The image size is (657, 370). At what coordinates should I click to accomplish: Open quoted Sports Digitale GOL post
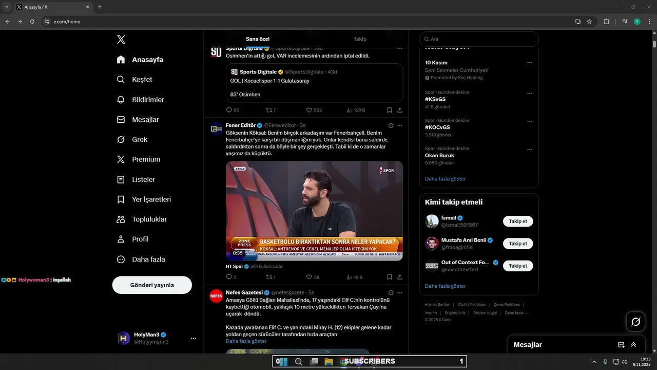pyautogui.click(x=314, y=83)
